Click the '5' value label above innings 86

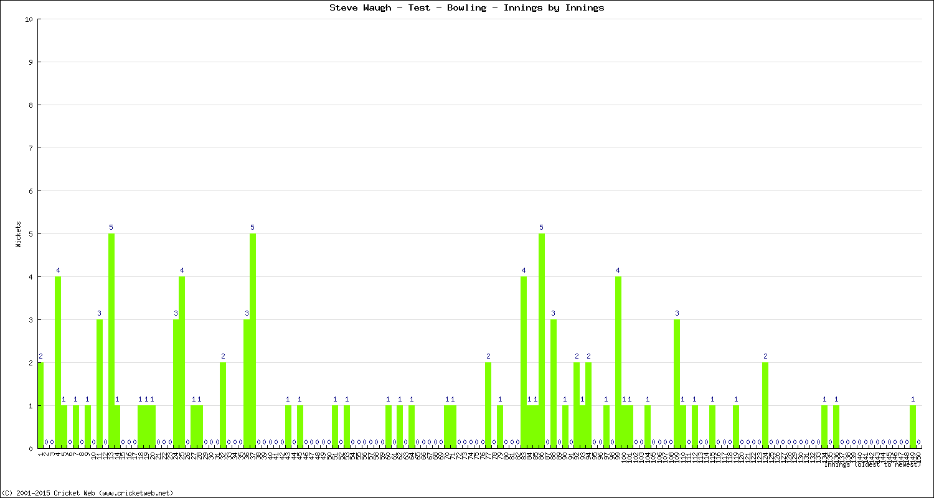[542, 228]
